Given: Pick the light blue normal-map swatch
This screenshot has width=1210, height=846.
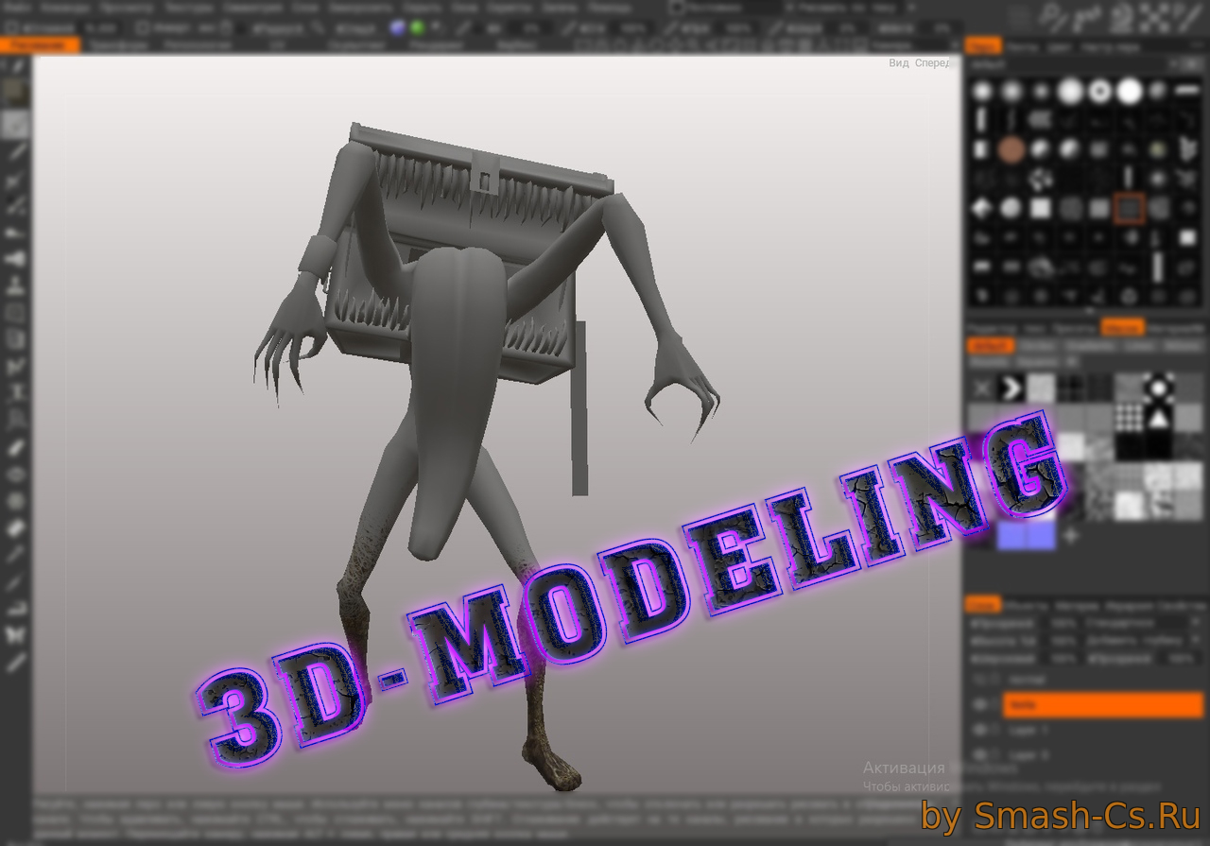Looking at the screenshot, I should point(1027,536).
